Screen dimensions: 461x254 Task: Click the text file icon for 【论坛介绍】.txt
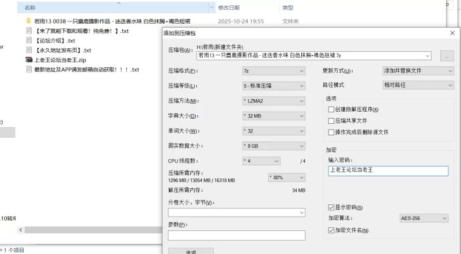pyautogui.click(x=29, y=40)
